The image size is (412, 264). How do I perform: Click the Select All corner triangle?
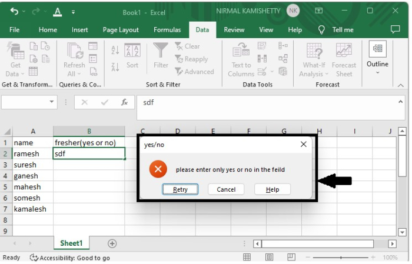point(7,131)
